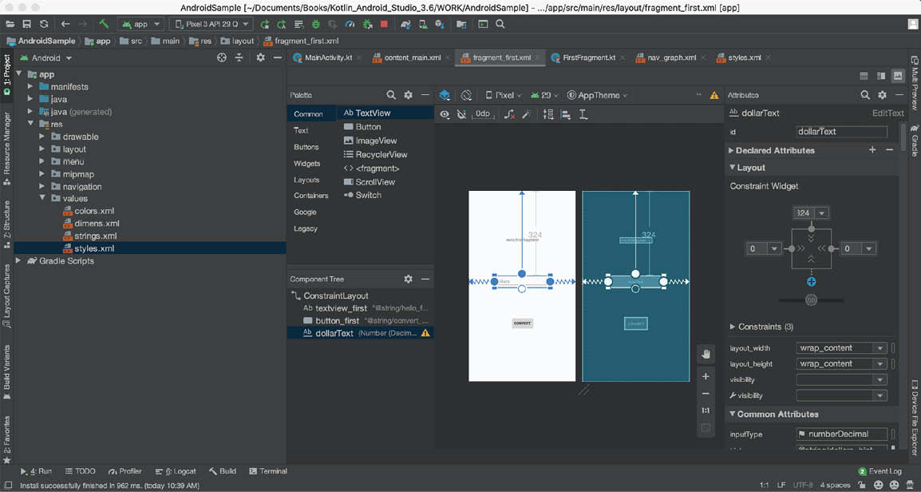This screenshot has height=492, width=921.
Task: Select the pan hand tool on canvas
Action: tap(706, 354)
